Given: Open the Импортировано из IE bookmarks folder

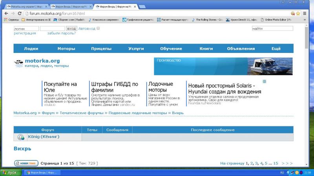Looking at the screenshot, I should (x=36, y=20).
